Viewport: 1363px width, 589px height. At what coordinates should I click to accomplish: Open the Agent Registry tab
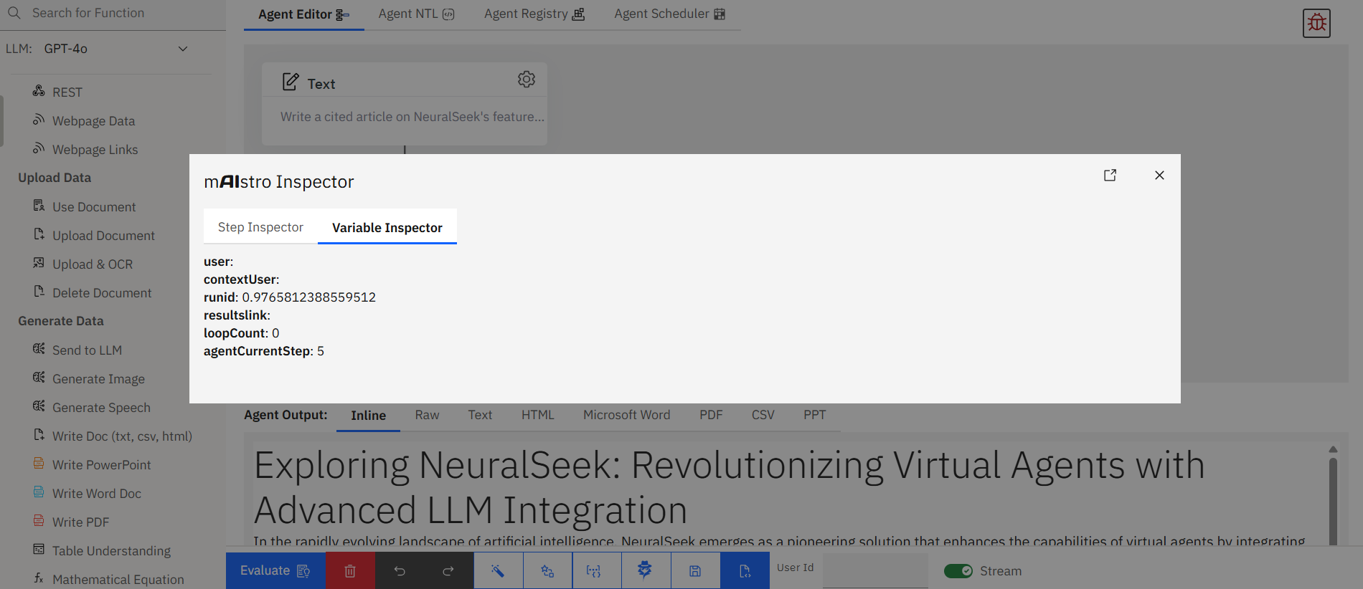pos(534,14)
